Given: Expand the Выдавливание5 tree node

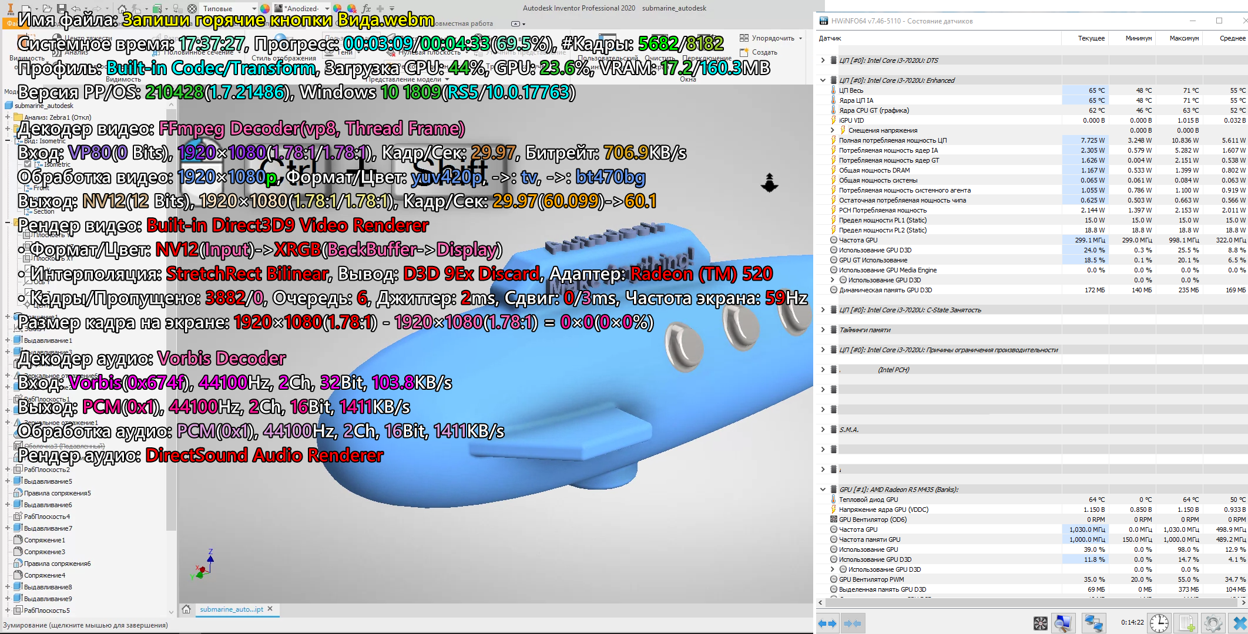Looking at the screenshot, I should pos(8,481).
